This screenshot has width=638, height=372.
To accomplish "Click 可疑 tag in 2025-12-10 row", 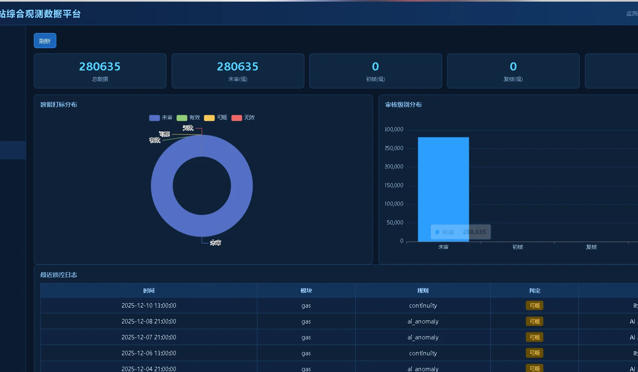I will 534,306.
